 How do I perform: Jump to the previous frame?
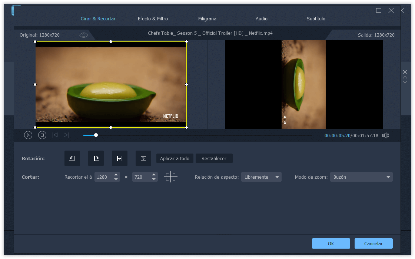55,135
